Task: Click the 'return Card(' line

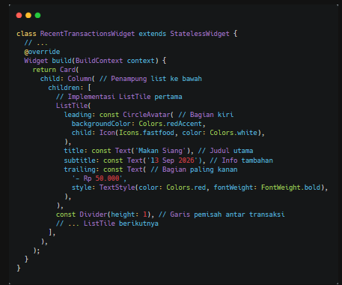Action: (x=55, y=70)
